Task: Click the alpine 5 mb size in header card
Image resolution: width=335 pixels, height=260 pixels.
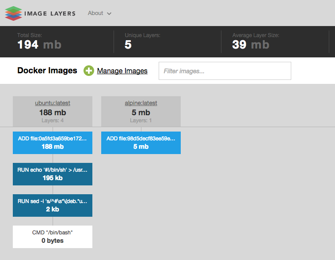Action: pyautogui.click(x=141, y=113)
